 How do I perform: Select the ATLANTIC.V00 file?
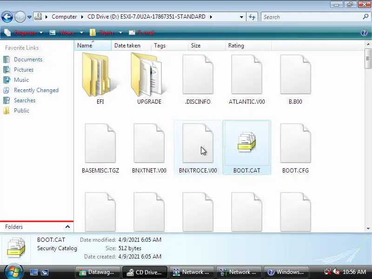247,80
